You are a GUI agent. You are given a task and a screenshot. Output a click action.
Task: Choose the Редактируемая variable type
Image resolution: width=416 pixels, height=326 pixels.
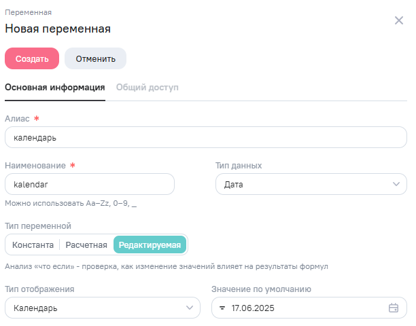[150, 244]
